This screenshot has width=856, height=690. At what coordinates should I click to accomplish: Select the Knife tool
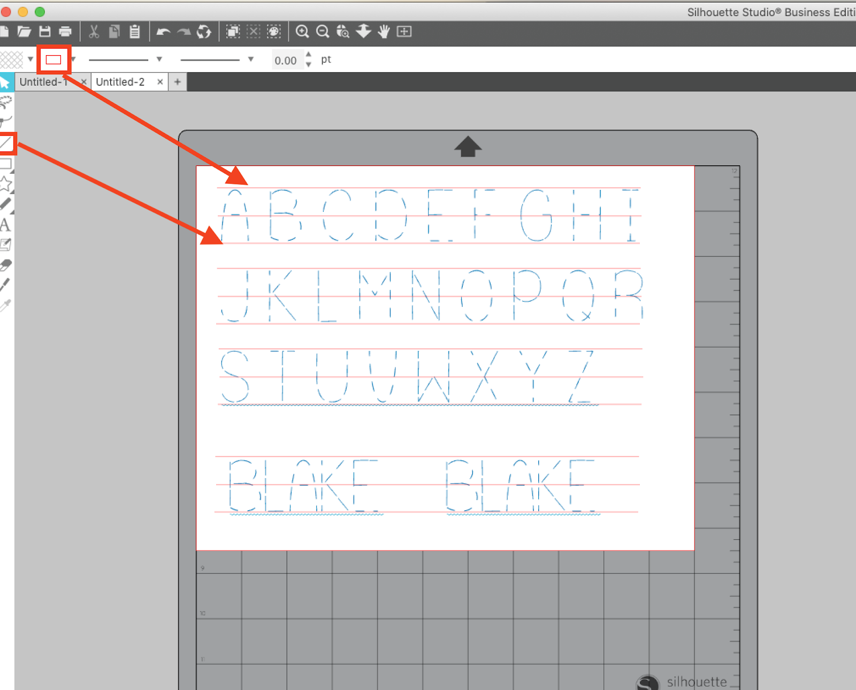tap(5, 285)
